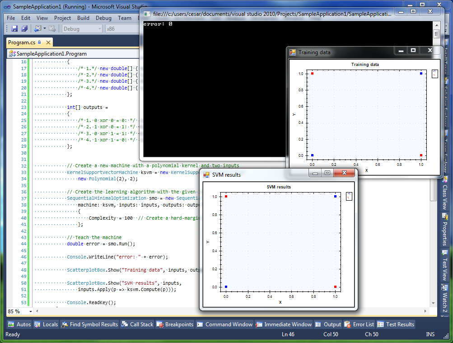Show the Error List panel
This screenshot has width=453, height=343.
[359, 324]
